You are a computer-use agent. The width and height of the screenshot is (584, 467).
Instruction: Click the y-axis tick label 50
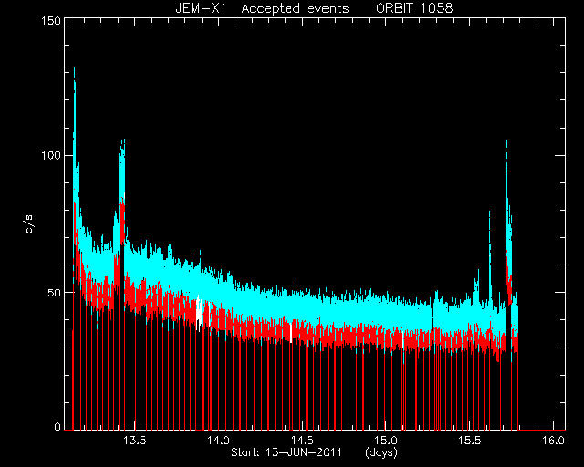tap(54, 293)
